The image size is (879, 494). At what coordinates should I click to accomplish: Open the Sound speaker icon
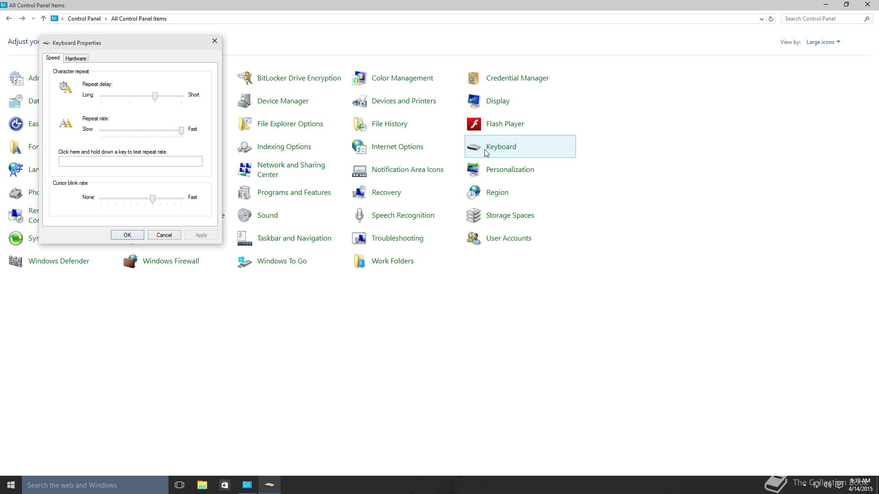click(245, 215)
